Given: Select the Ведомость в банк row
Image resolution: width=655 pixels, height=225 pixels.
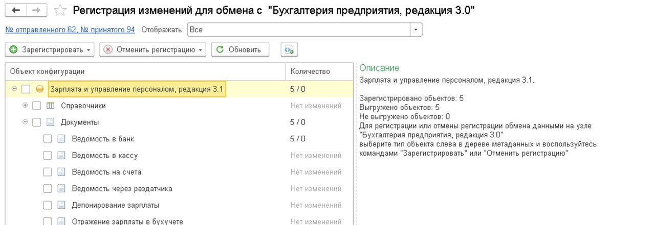Looking at the screenshot, I should pyautogui.click(x=179, y=139).
